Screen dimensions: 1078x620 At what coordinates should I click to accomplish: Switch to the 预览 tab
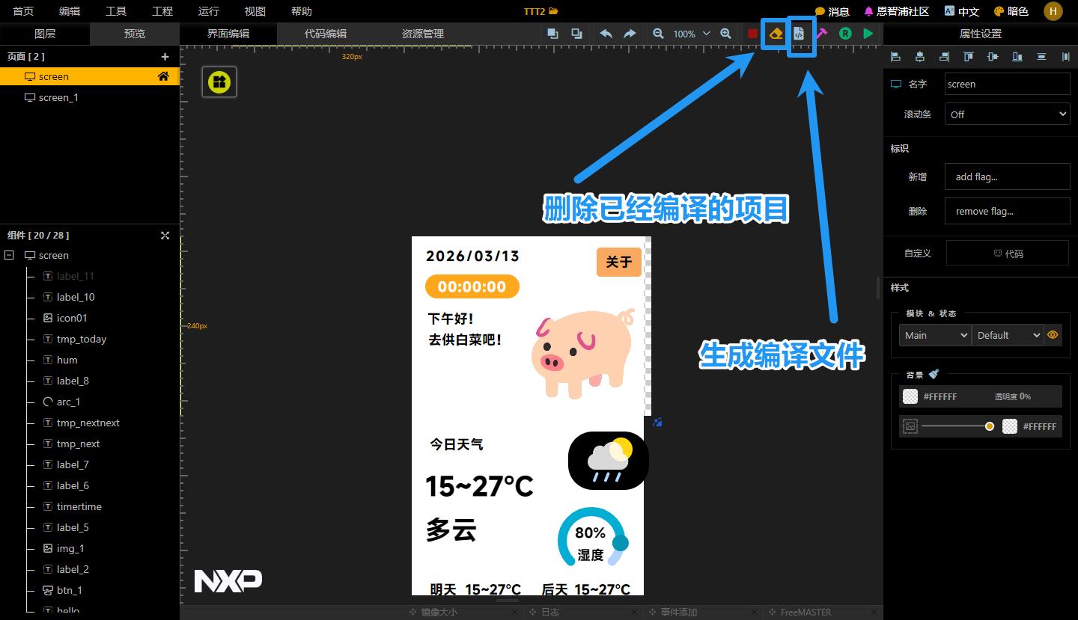tap(135, 34)
